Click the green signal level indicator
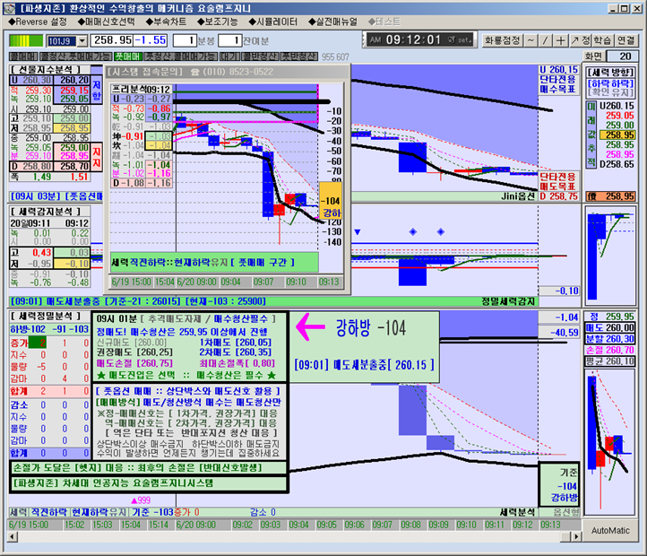 click(26, 40)
